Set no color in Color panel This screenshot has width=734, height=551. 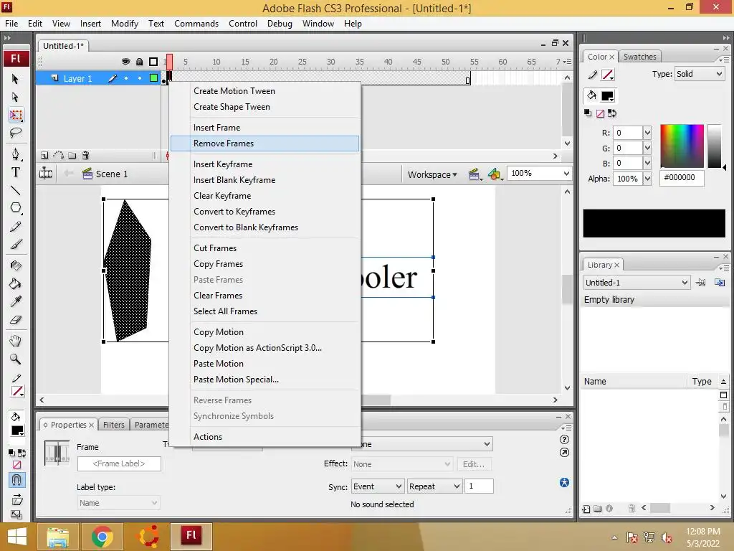(x=600, y=113)
